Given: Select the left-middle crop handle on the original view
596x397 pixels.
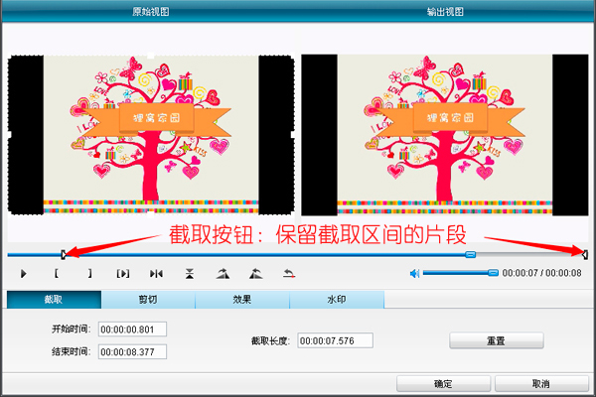Looking at the screenshot, I should tap(9, 135).
